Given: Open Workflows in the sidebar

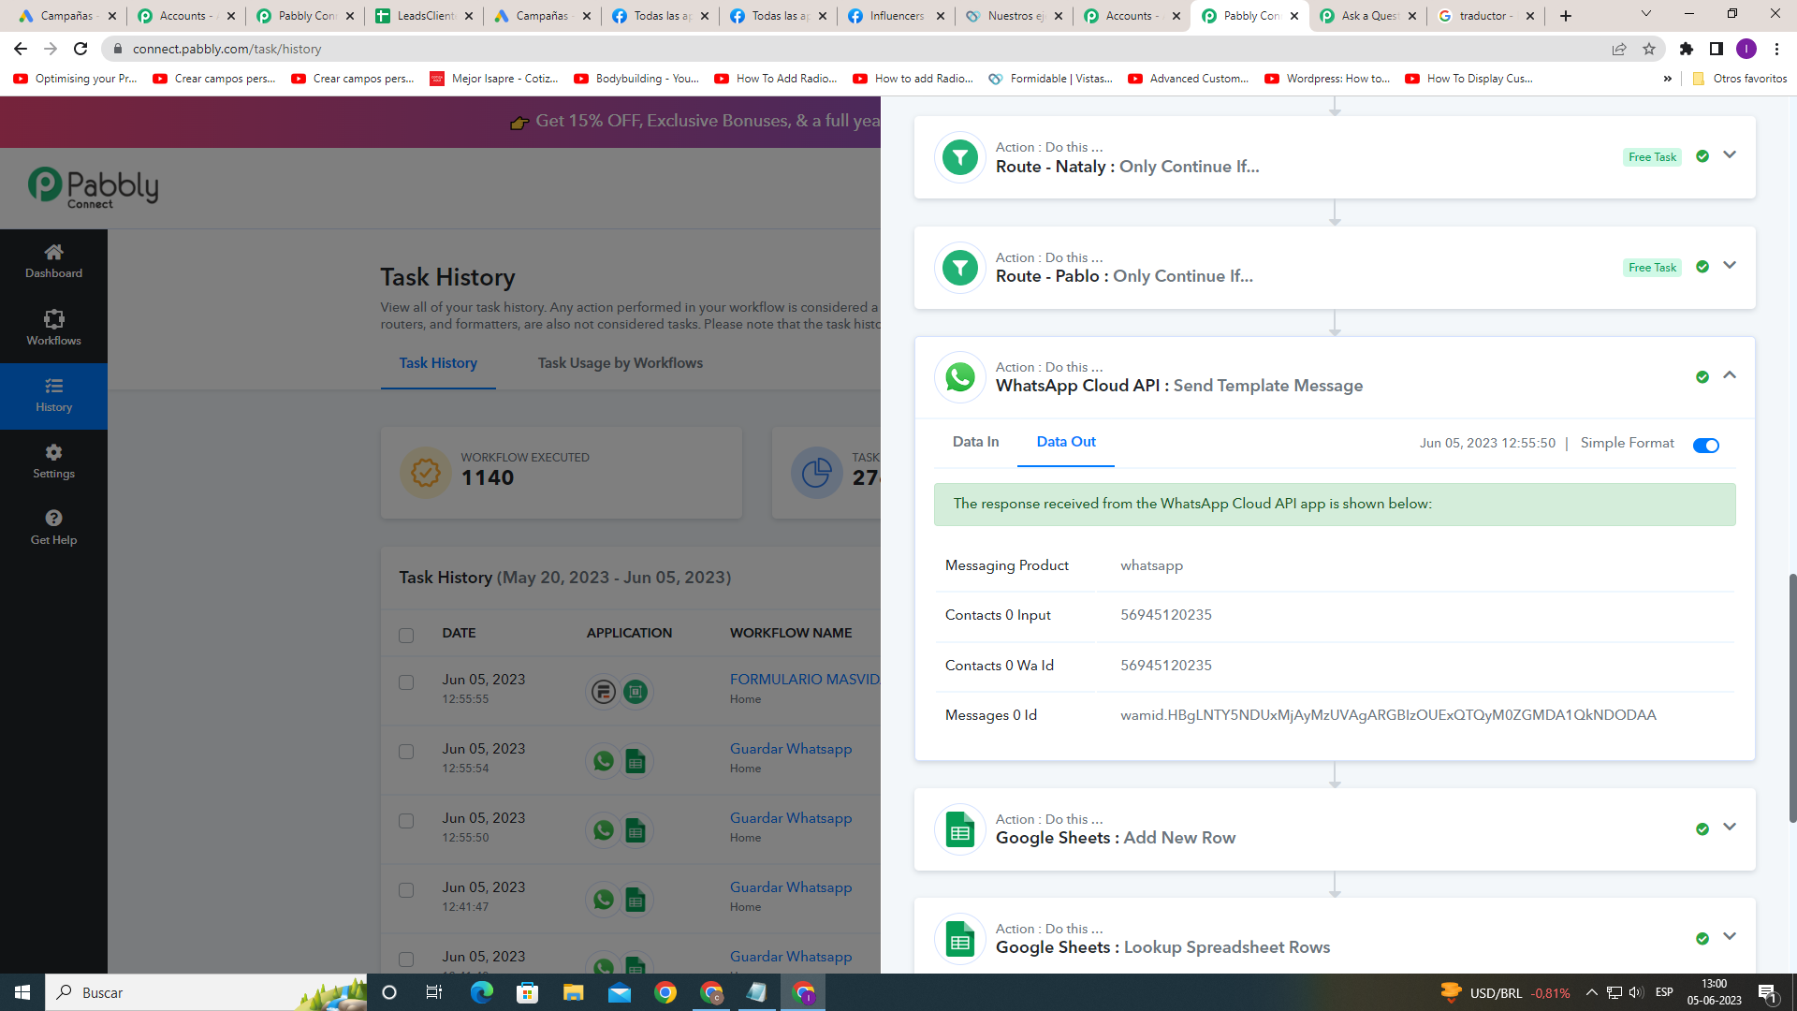Looking at the screenshot, I should pyautogui.click(x=53, y=329).
